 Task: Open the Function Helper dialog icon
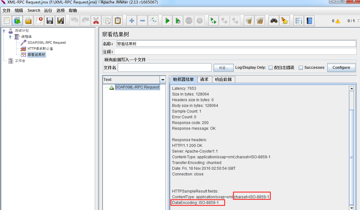point(298,21)
